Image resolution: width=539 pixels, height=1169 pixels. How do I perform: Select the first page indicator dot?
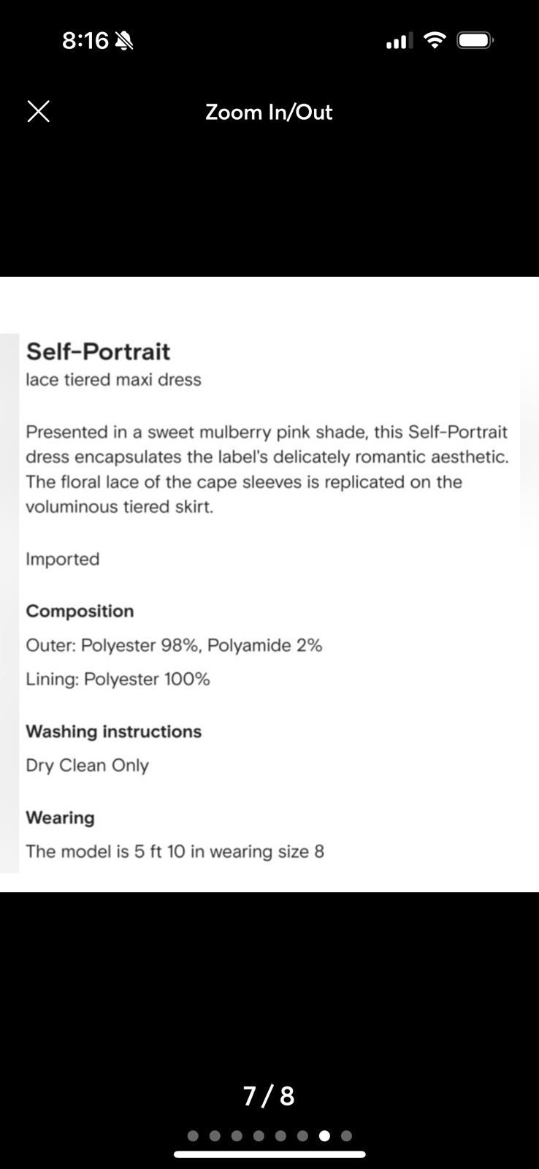193,1136
